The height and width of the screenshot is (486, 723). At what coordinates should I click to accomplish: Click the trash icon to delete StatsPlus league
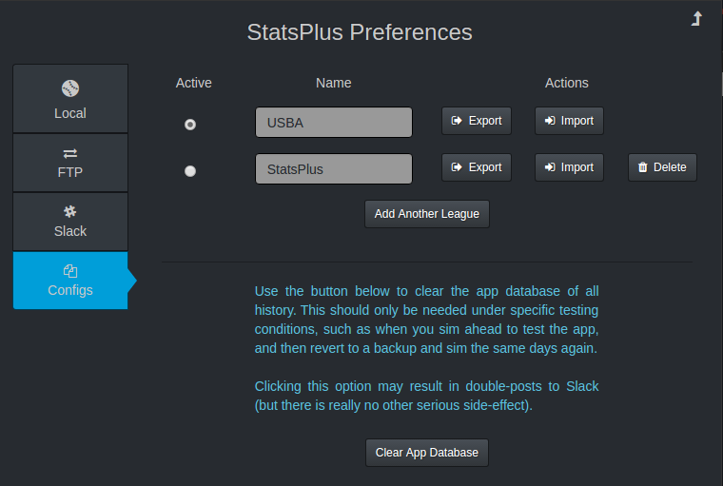click(x=643, y=167)
